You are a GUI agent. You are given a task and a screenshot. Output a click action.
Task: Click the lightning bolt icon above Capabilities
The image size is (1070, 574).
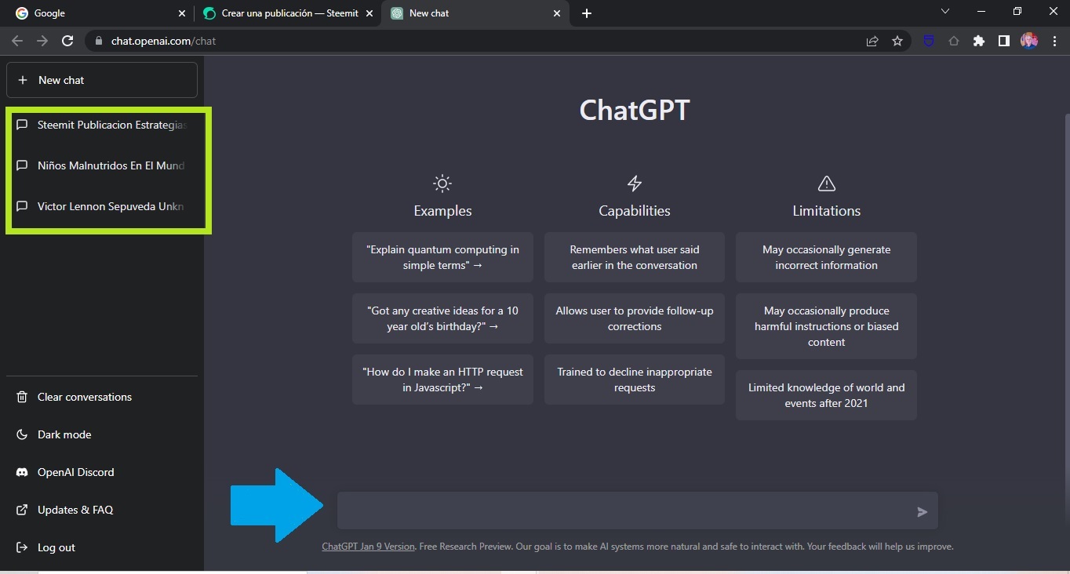tap(635, 183)
